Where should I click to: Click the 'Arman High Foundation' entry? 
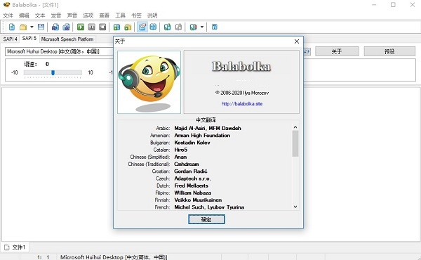tap(202, 135)
